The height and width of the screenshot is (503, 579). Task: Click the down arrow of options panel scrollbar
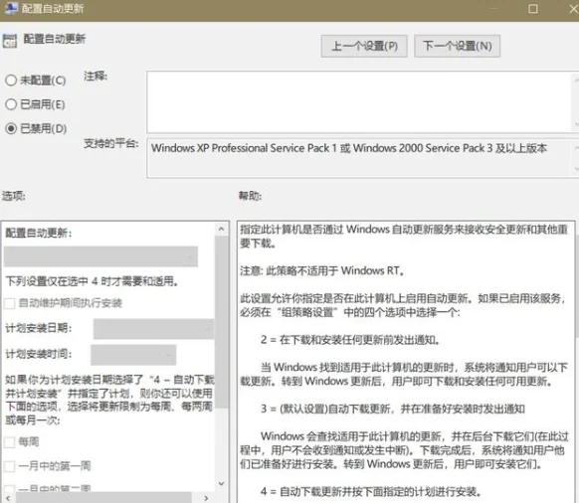tap(221, 483)
